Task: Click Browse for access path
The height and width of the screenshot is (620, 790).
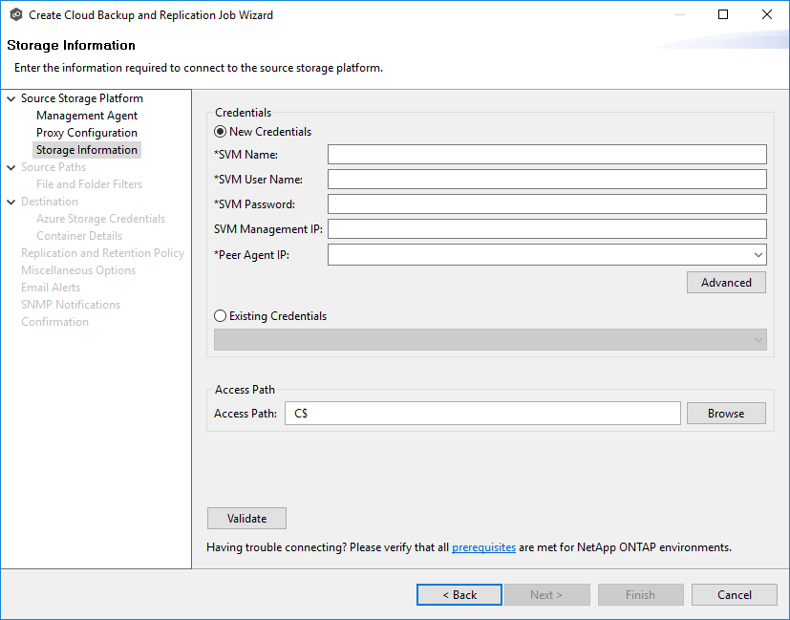Action: [x=726, y=414]
